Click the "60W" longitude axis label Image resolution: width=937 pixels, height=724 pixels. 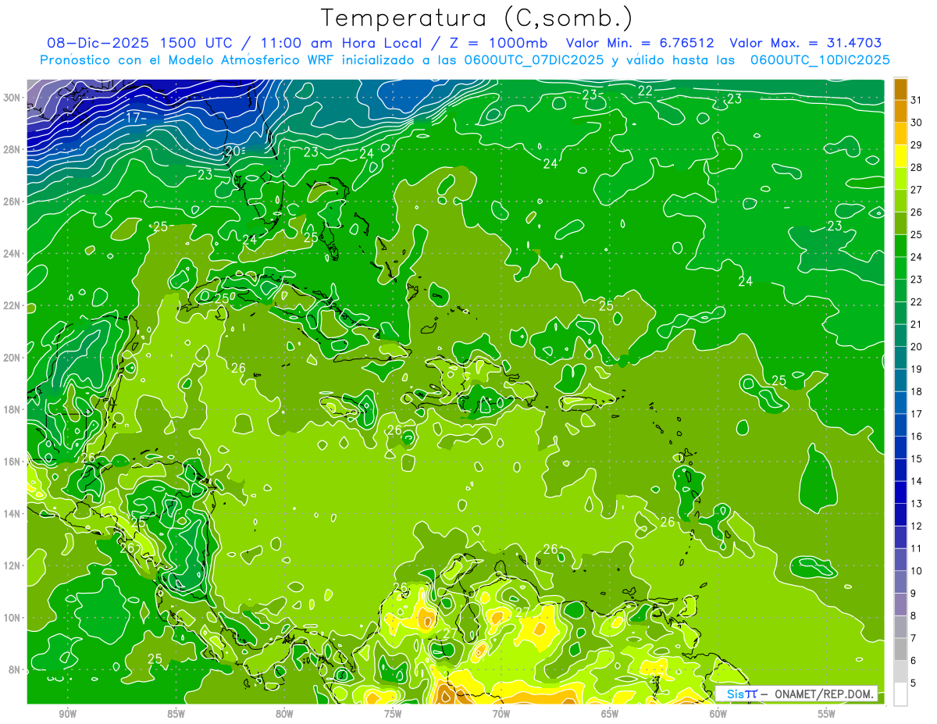pos(718,714)
